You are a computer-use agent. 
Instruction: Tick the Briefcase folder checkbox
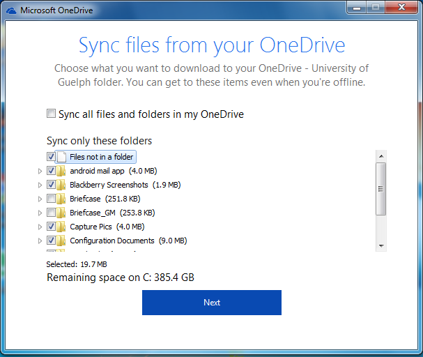[x=51, y=199]
